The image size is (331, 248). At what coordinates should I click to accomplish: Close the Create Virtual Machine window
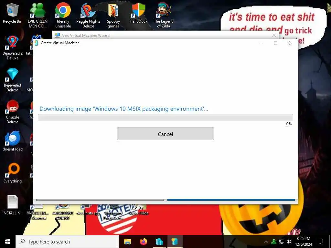point(291,43)
